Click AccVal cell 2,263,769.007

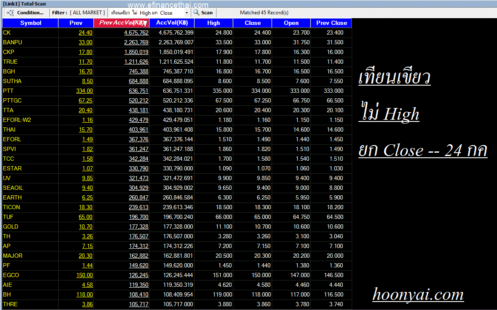click(x=176, y=42)
